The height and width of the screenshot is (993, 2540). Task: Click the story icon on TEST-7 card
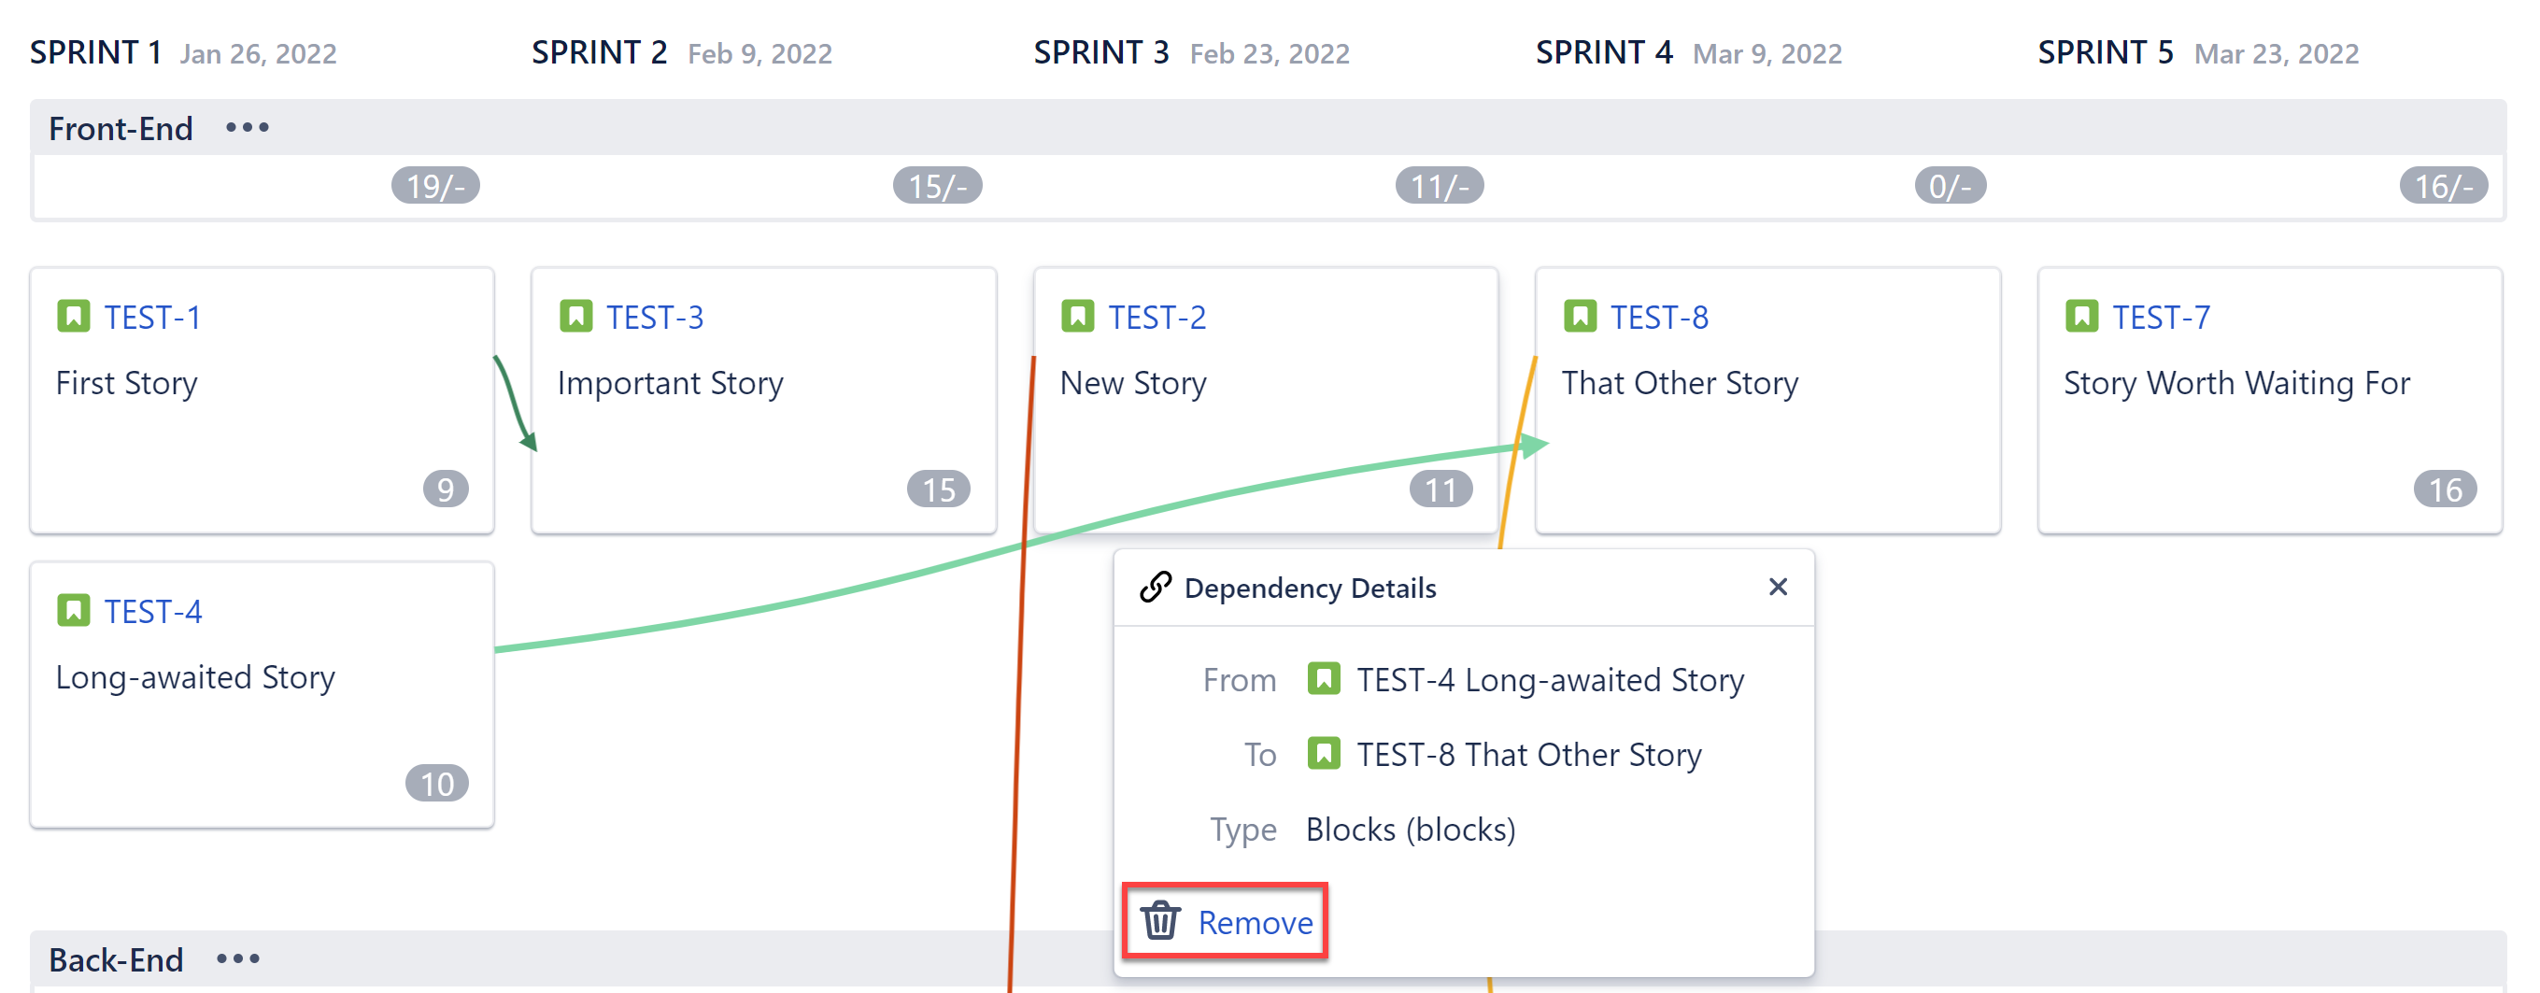2081,317
